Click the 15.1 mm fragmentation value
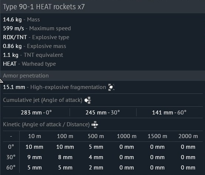 click(x=14, y=87)
